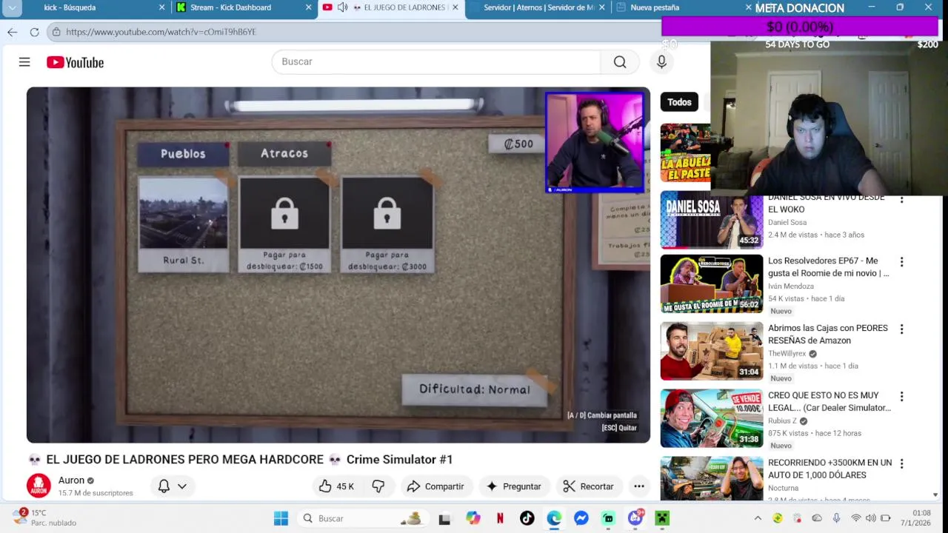The height and width of the screenshot is (533, 948).
Task: Click the Compartir share button
Action: tap(435, 486)
